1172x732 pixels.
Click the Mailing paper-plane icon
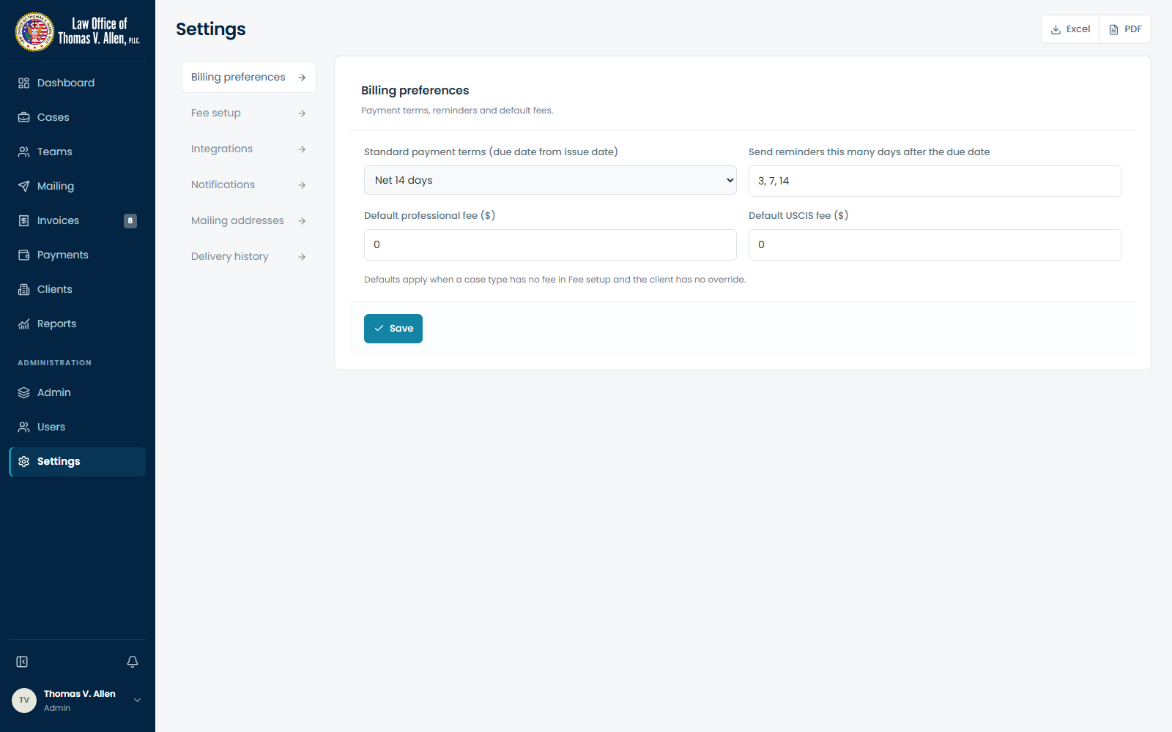tap(23, 186)
